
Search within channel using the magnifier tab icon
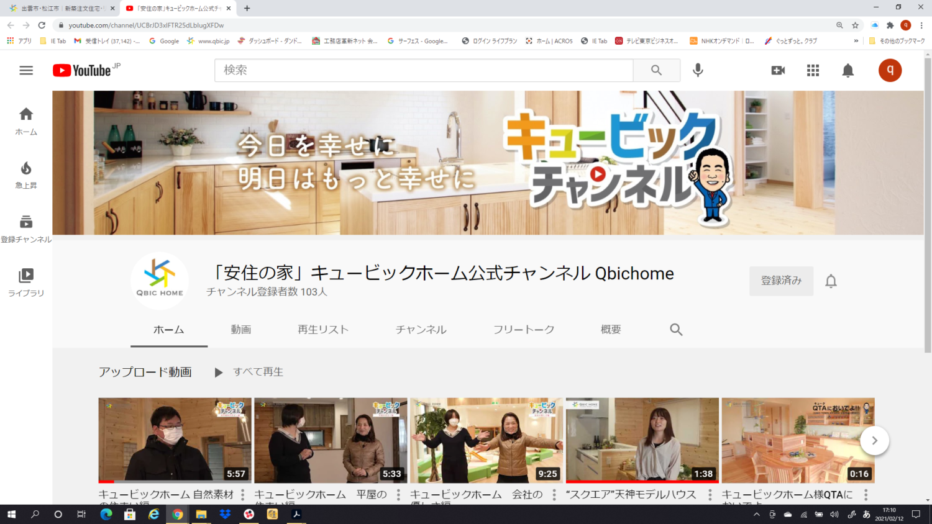coord(676,330)
